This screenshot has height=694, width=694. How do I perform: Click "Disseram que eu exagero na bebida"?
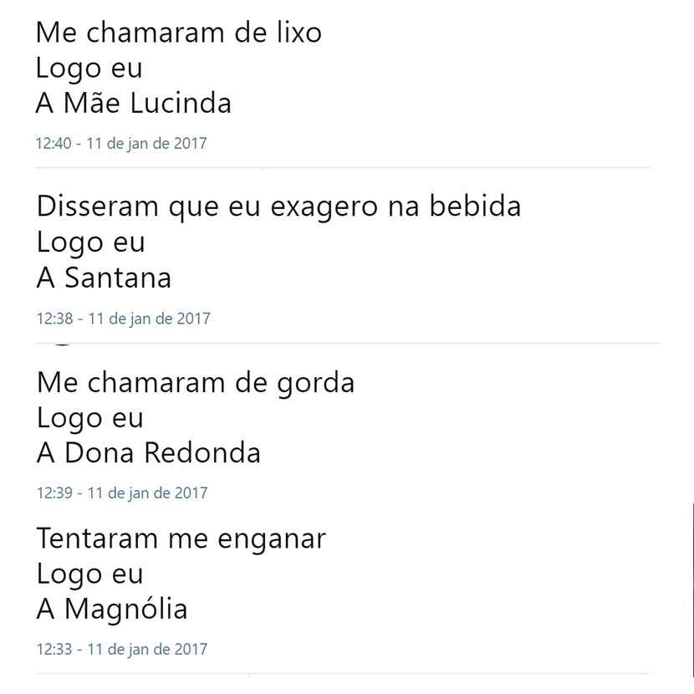coord(278,207)
